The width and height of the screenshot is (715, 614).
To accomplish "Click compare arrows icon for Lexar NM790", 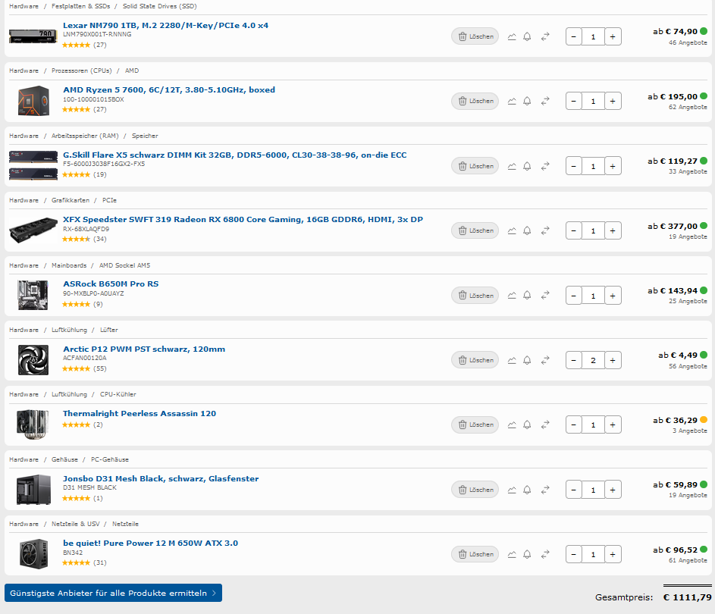I will pyautogui.click(x=545, y=36).
